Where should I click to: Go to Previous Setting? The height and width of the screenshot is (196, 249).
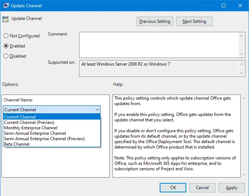pos(155,21)
